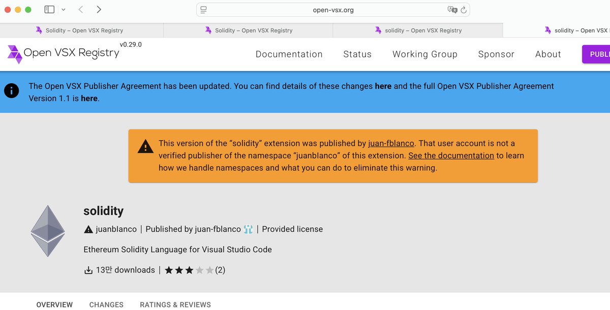Open the 'See the documentation' link
610x310 pixels.
point(451,156)
